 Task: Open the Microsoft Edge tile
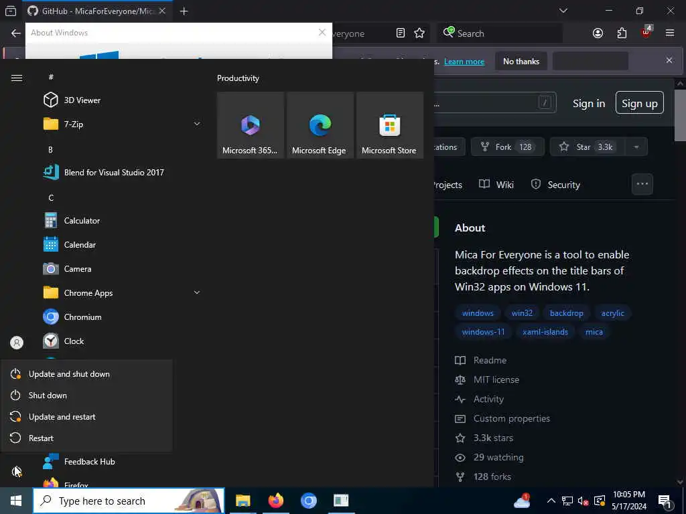pyautogui.click(x=320, y=125)
